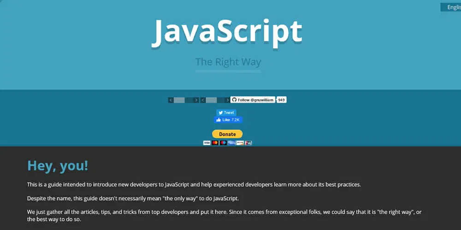The width and height of the screenshot is (461, 230).
Task: Click the American Express icon under Donate
Action: 232,143
